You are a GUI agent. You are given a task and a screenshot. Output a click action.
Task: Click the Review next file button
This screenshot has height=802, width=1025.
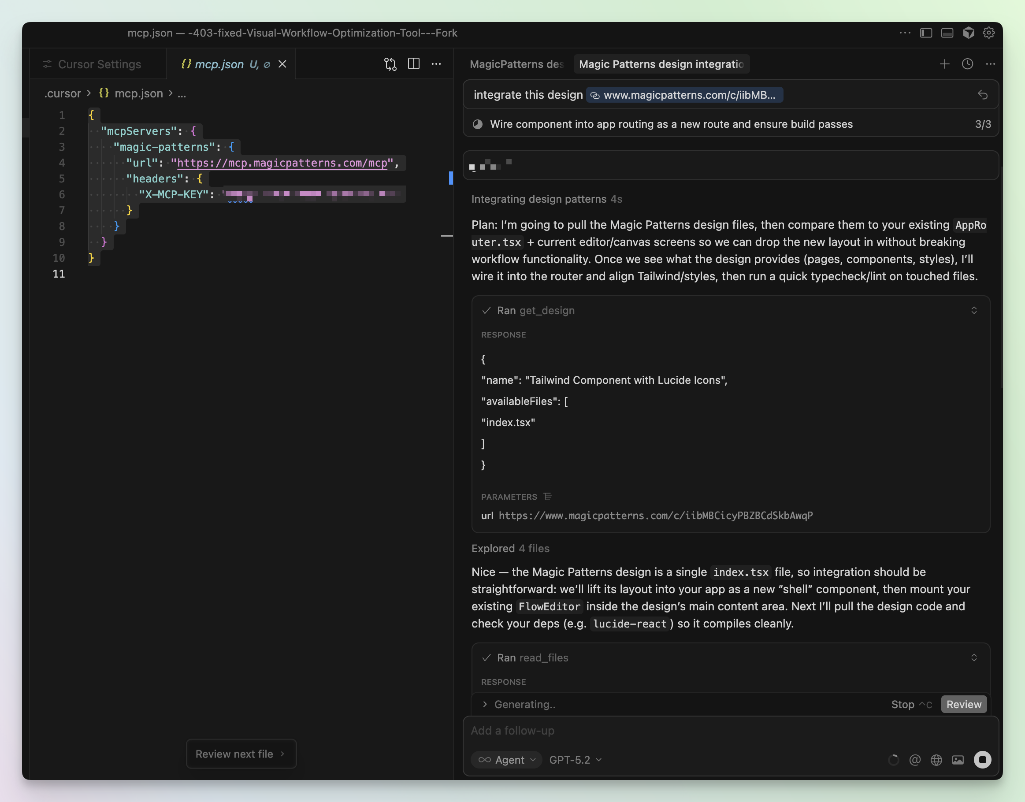[241, 754]
